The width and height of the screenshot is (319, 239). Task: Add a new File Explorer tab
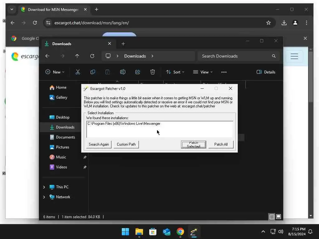coord(123,44)
